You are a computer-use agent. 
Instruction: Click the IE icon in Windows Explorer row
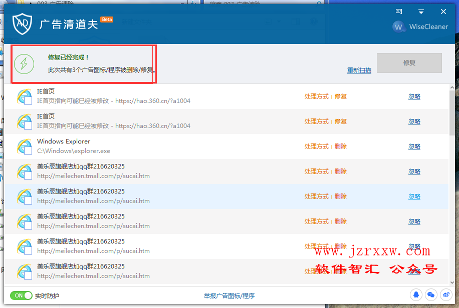click(25, 146)
